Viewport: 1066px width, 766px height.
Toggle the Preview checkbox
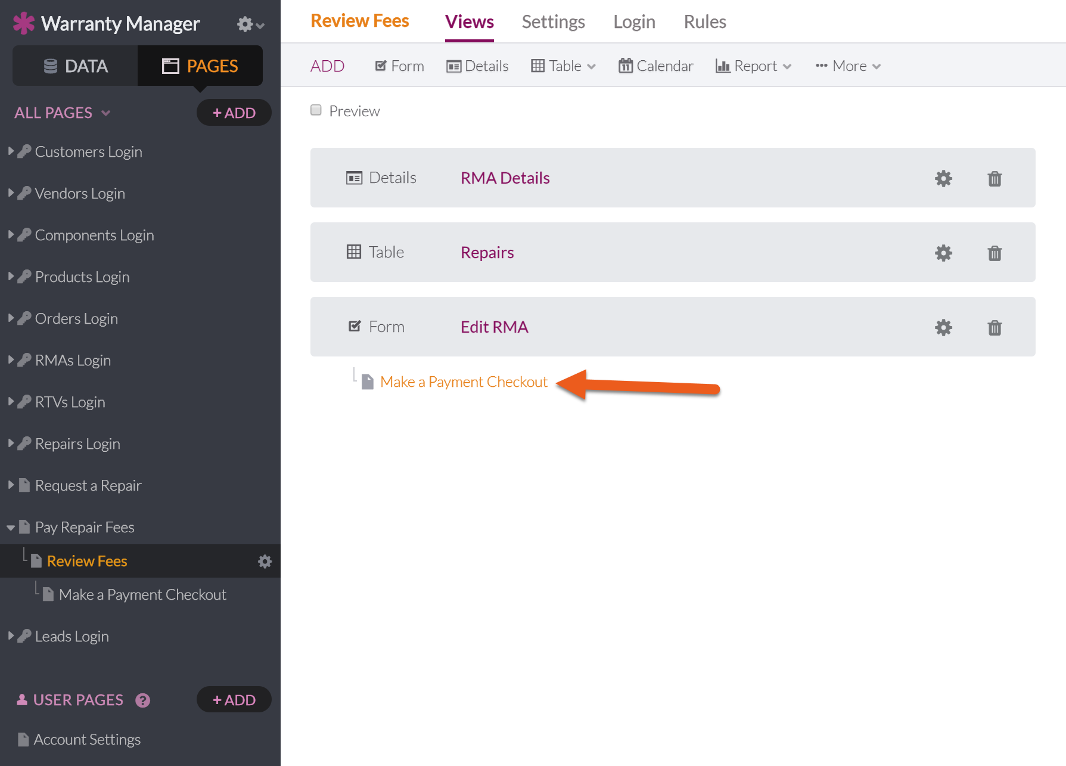click(x=316, y=110)
